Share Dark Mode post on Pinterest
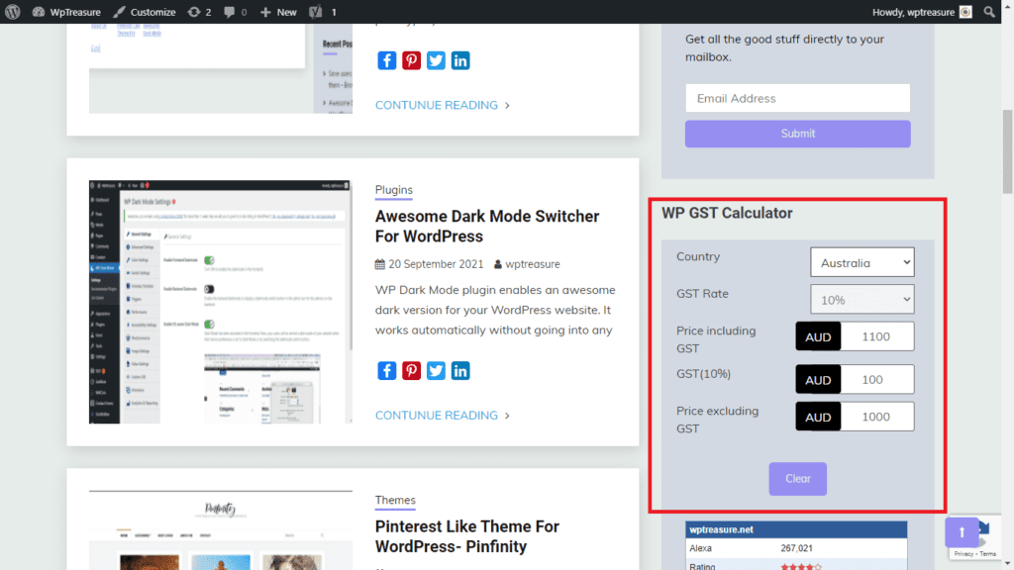Image resolution: width=1014 pixels, height=570 pixels. click(x=412, y=371)
